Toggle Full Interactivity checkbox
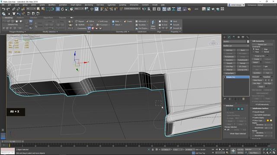 pos(256,104)
